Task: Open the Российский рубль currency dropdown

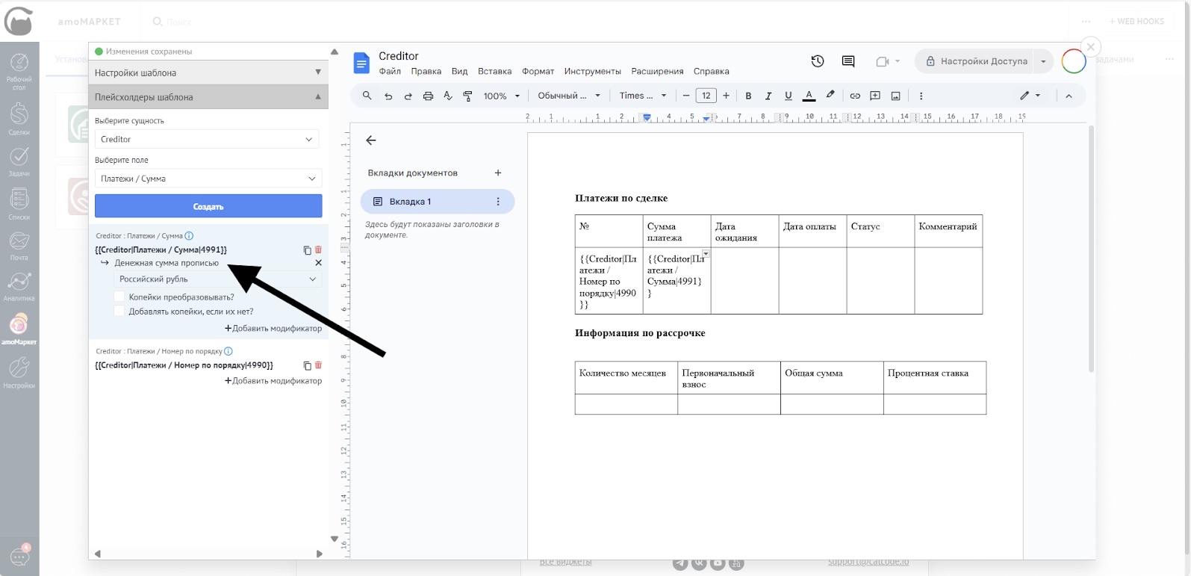Action: pyautogui.click(x=217, y=279)
